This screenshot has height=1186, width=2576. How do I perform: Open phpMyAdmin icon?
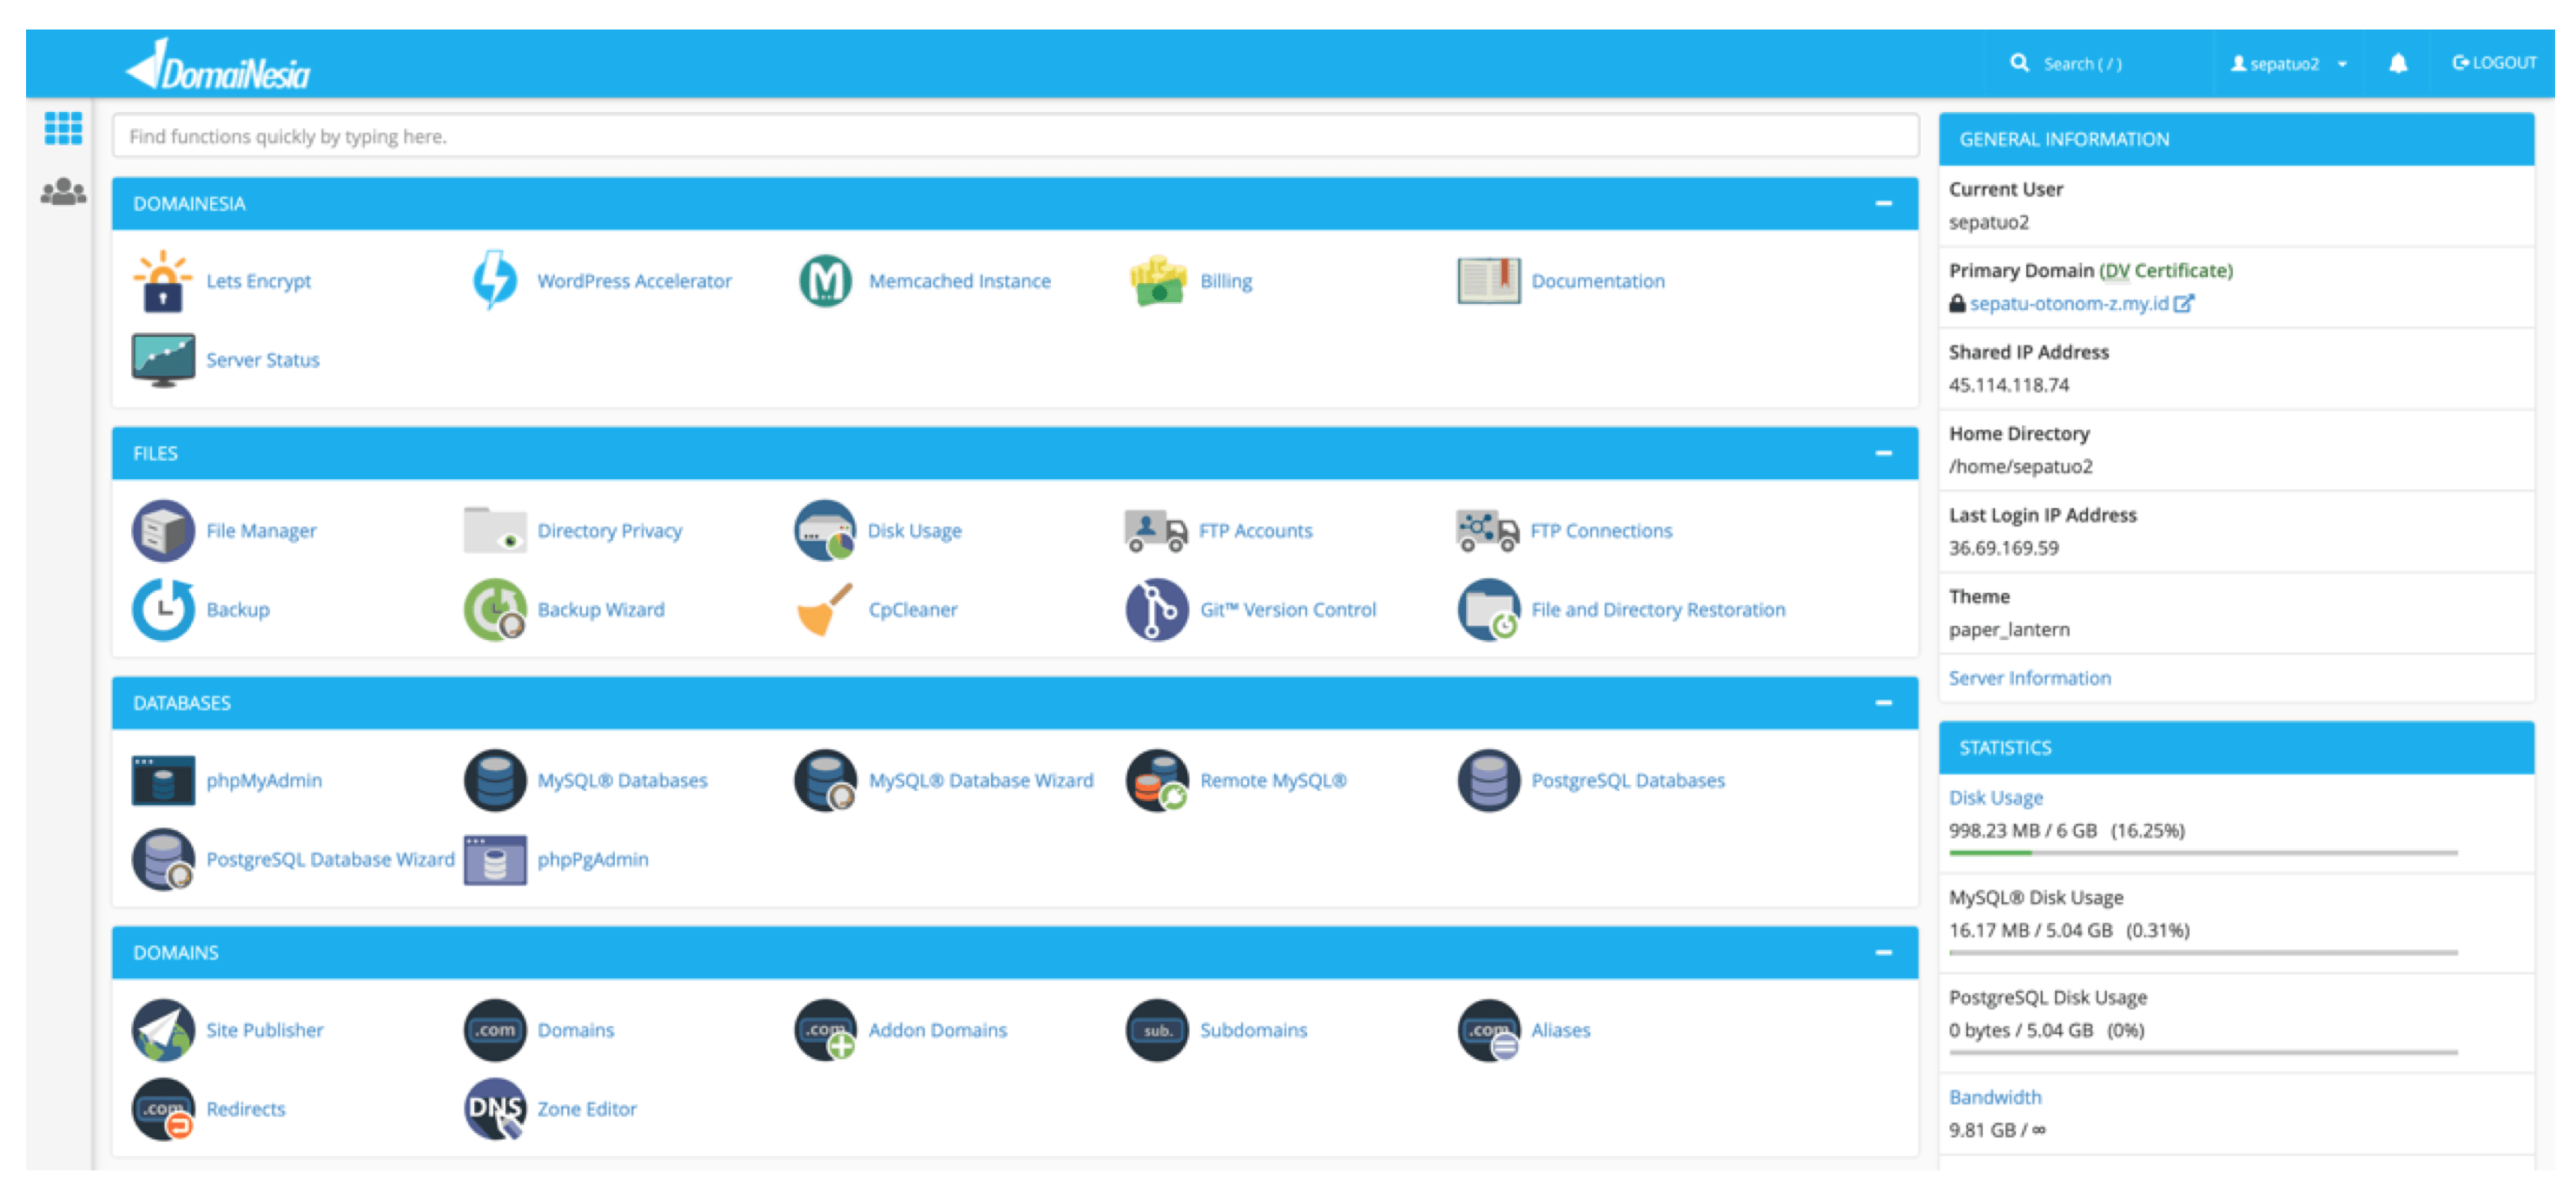pyautogui.click(x=163, y=781)
